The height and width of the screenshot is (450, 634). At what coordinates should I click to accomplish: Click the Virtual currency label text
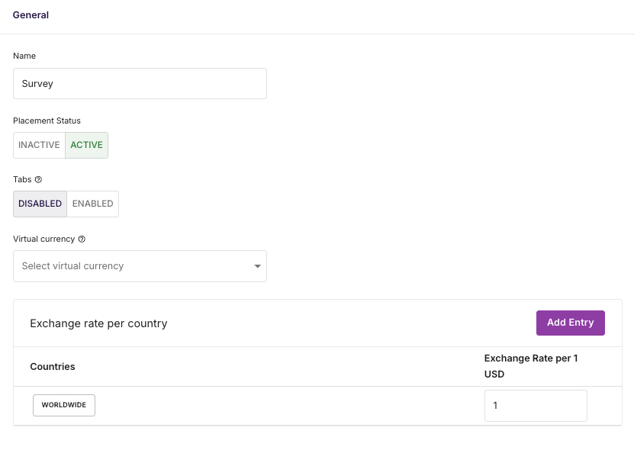tap(44, 239)
